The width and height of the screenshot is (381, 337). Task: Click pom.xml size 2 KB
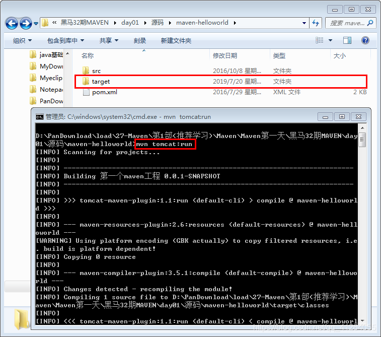[x=360, y=92]
